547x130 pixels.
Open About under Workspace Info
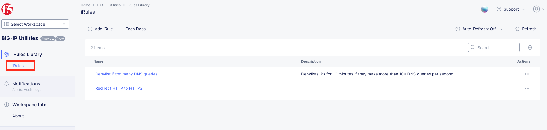18,116
